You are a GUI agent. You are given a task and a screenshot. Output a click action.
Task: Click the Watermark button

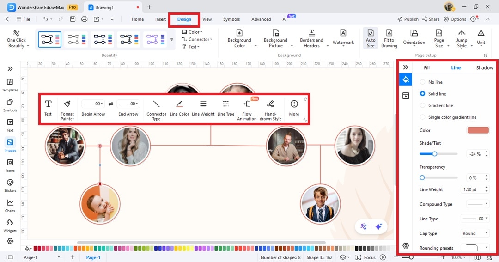tap(343, 37)
